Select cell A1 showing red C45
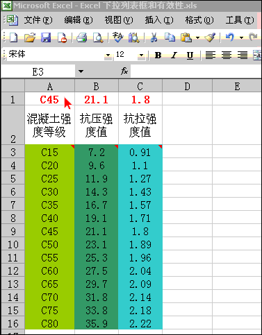 (49, 99)
